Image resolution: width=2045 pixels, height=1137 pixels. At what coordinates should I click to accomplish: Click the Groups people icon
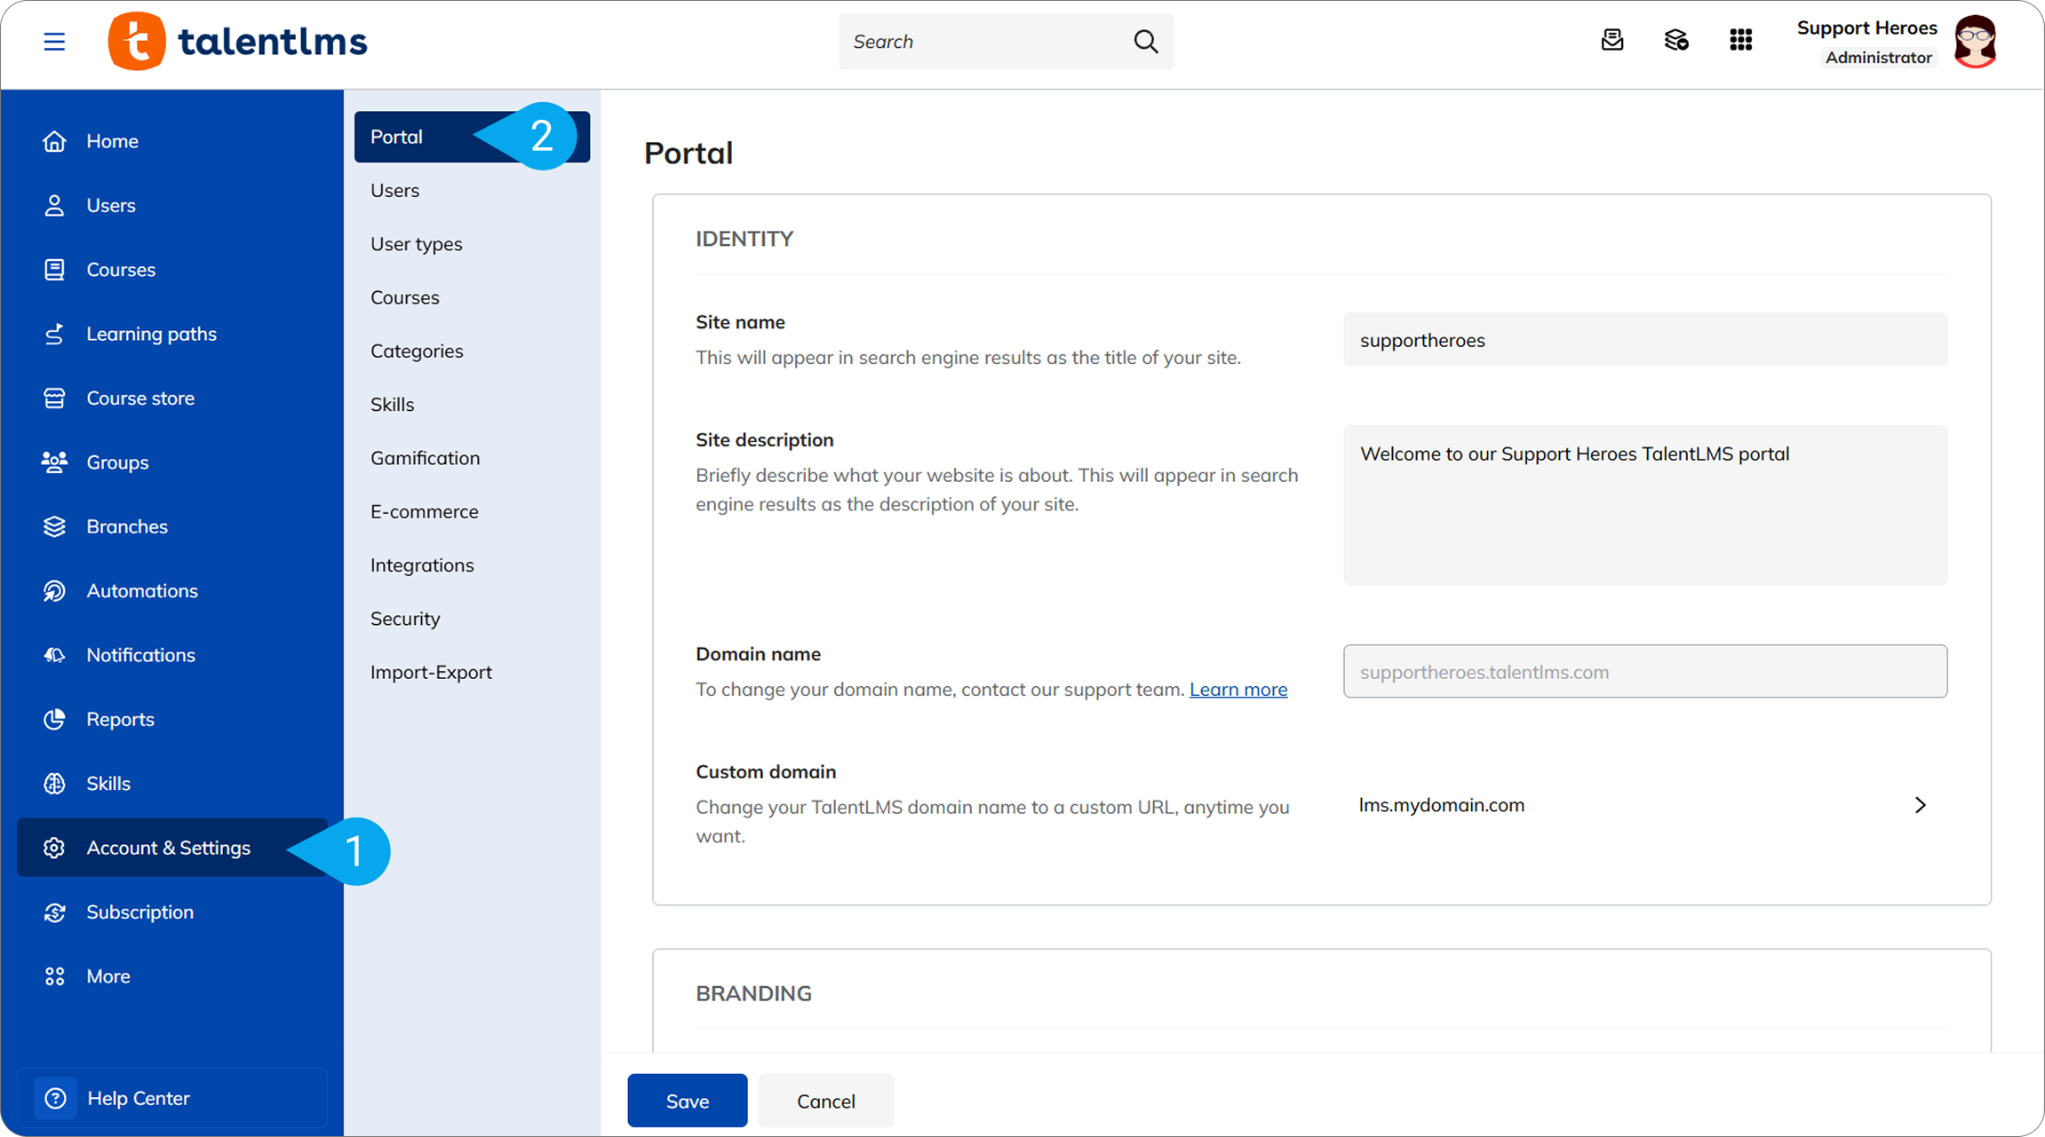[54, 462]
